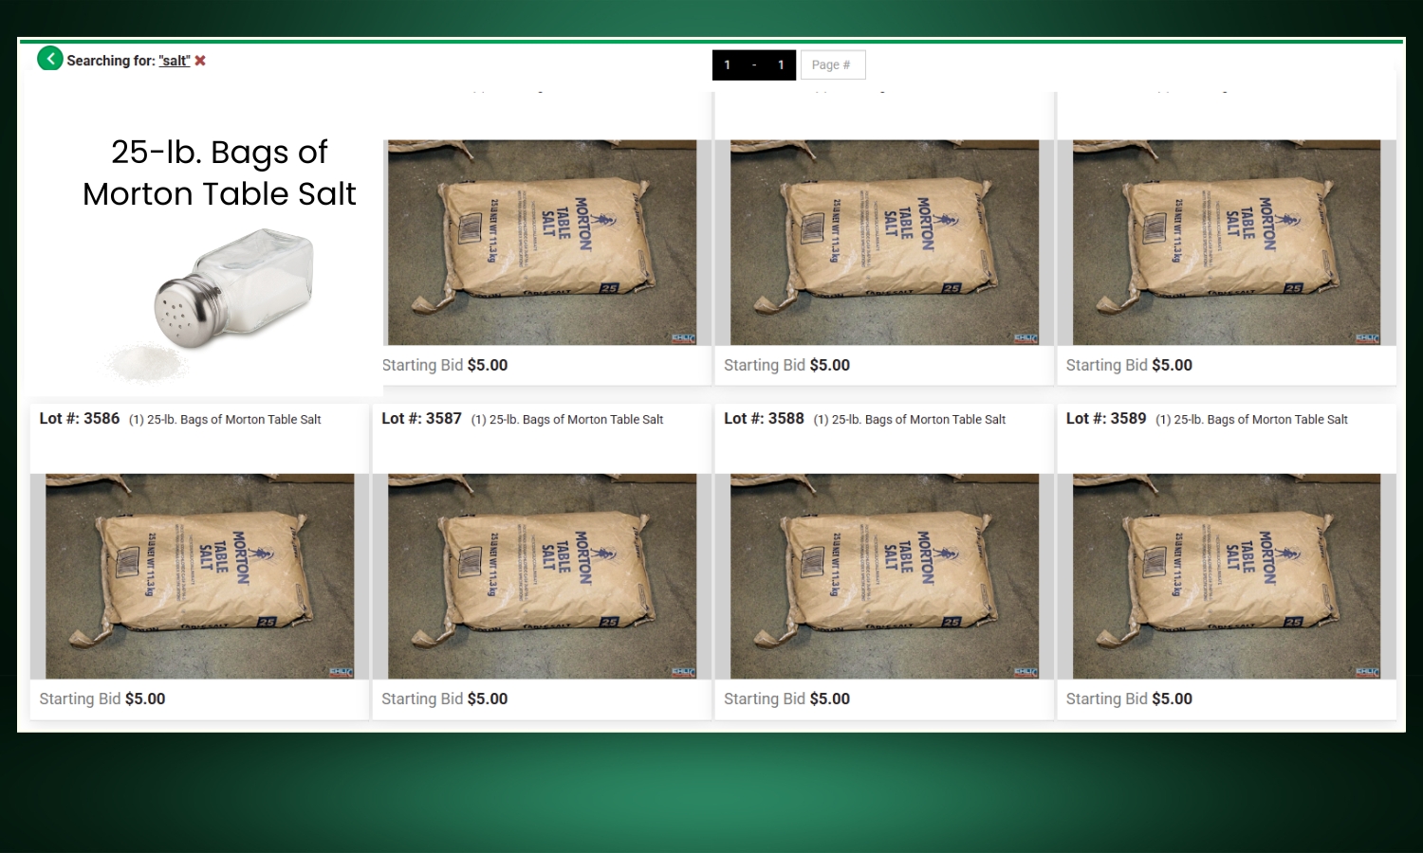This screenshot has width=1423, height=853.
Task: Open the "salt" search term link
Action: 175,61
